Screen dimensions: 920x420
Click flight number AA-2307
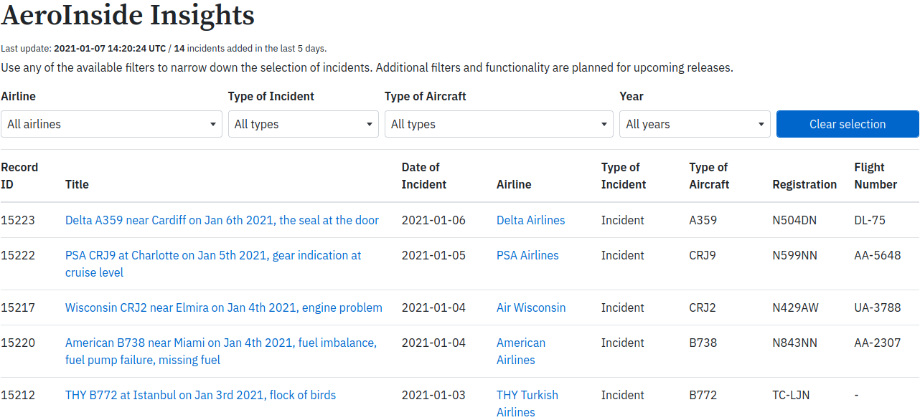pyautogui.click(x=878, y=343)
